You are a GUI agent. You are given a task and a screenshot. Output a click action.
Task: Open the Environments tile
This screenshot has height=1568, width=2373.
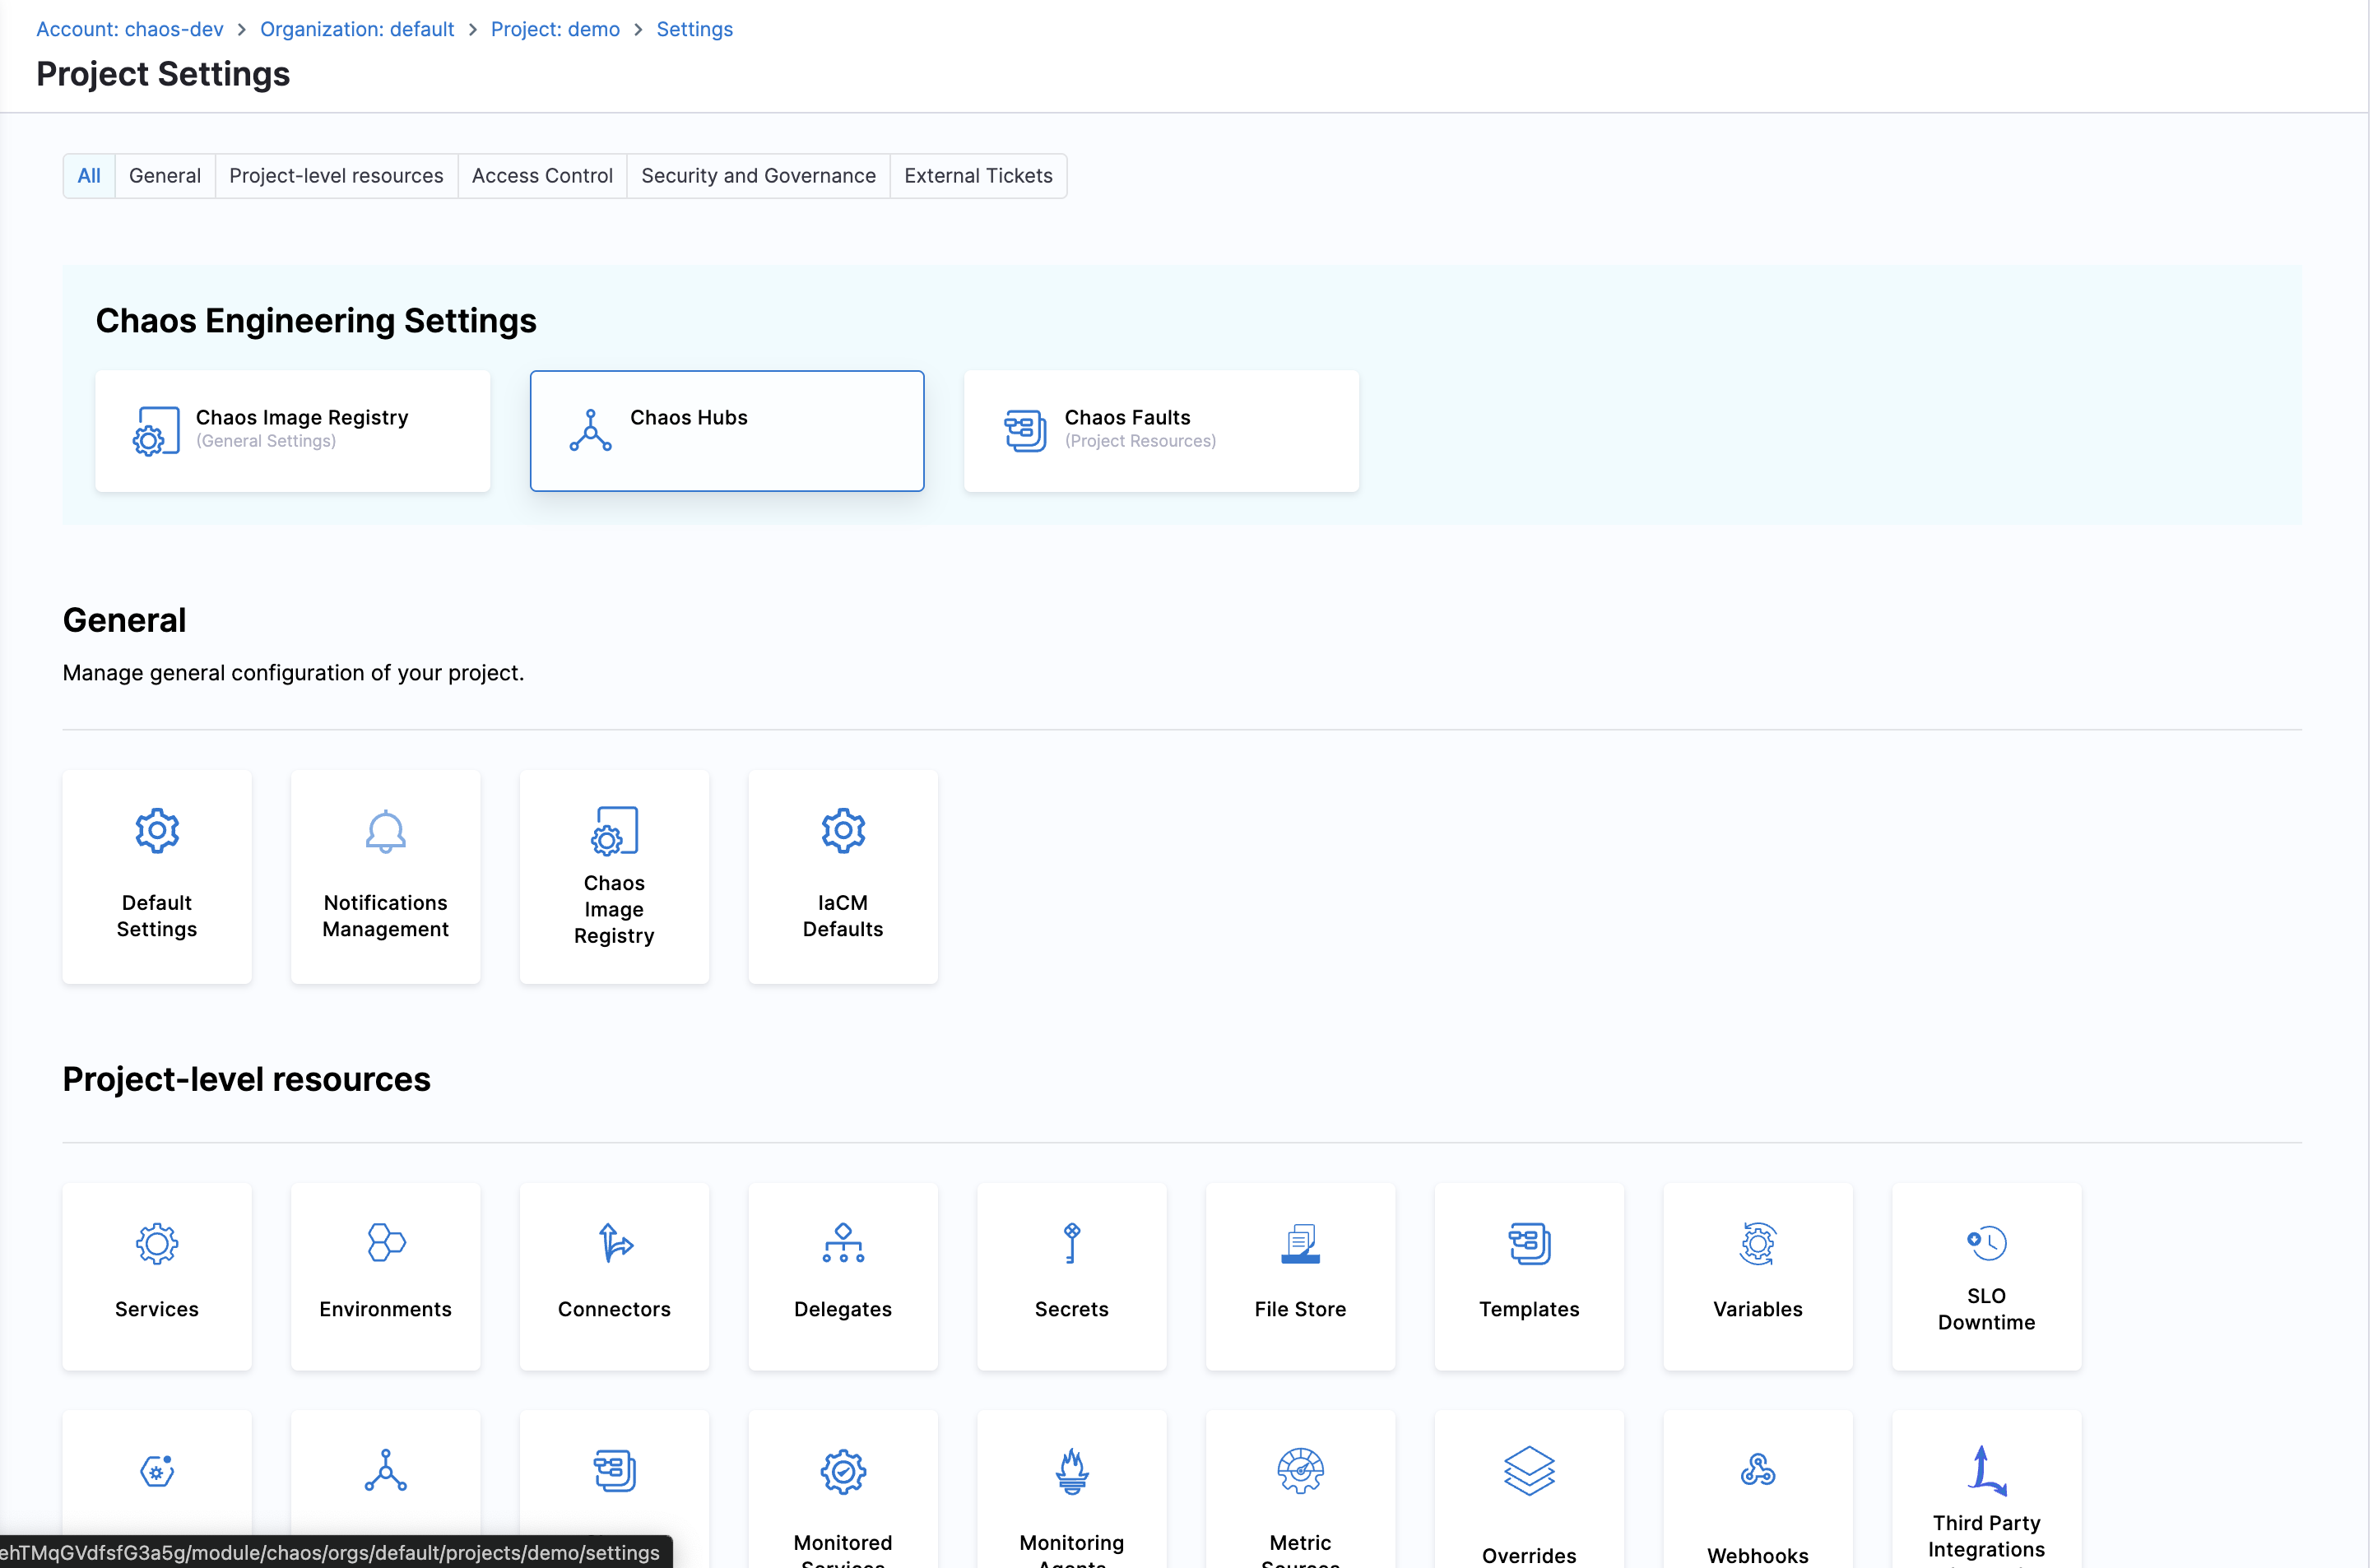pos(385,1276)
